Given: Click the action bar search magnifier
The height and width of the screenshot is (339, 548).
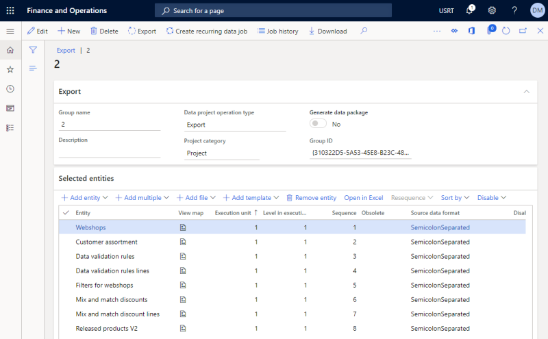Looking at the screenshot, I should (x=364, y=31).
